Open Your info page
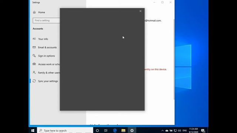 coord(43,39)
